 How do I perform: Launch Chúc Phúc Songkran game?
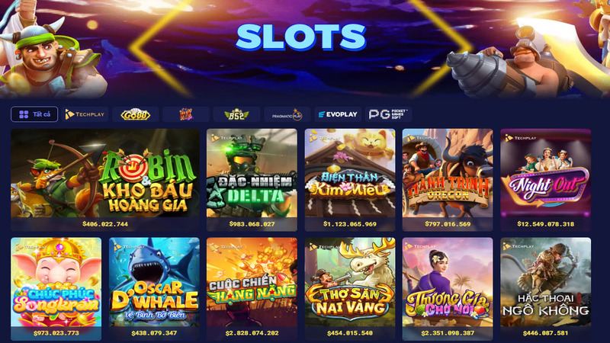[x=56, y=289]
